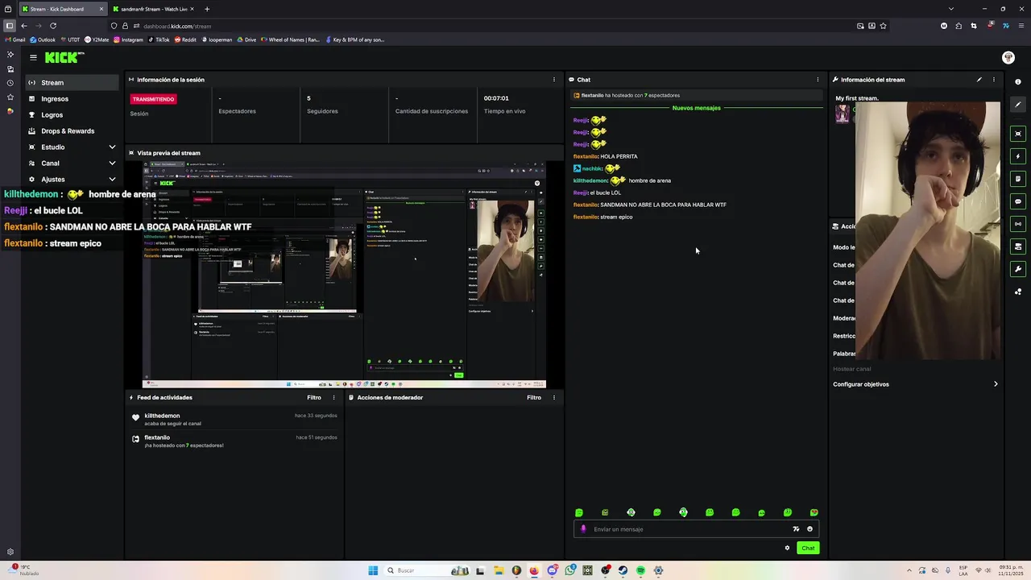Open the browser tab list dropdown arrow

950,9
